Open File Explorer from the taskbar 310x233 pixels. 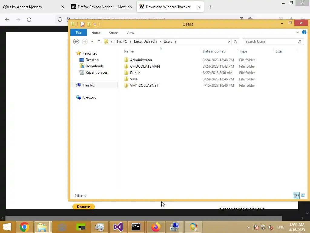point(42,227)
